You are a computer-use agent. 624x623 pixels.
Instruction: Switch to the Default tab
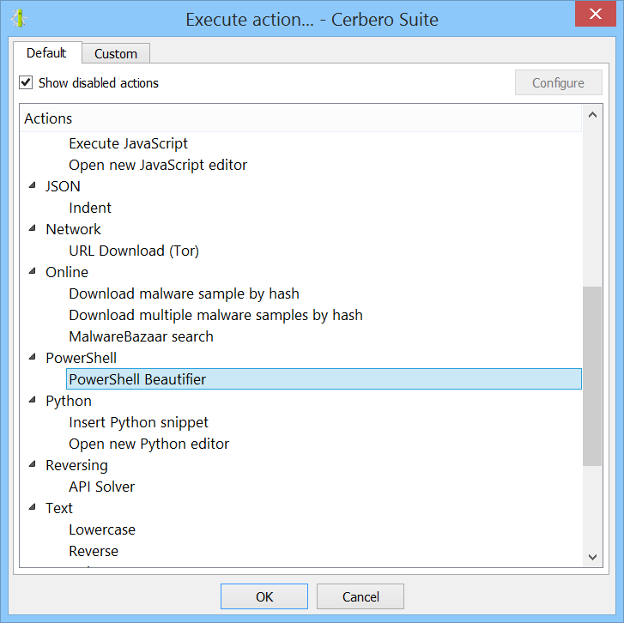47,53
